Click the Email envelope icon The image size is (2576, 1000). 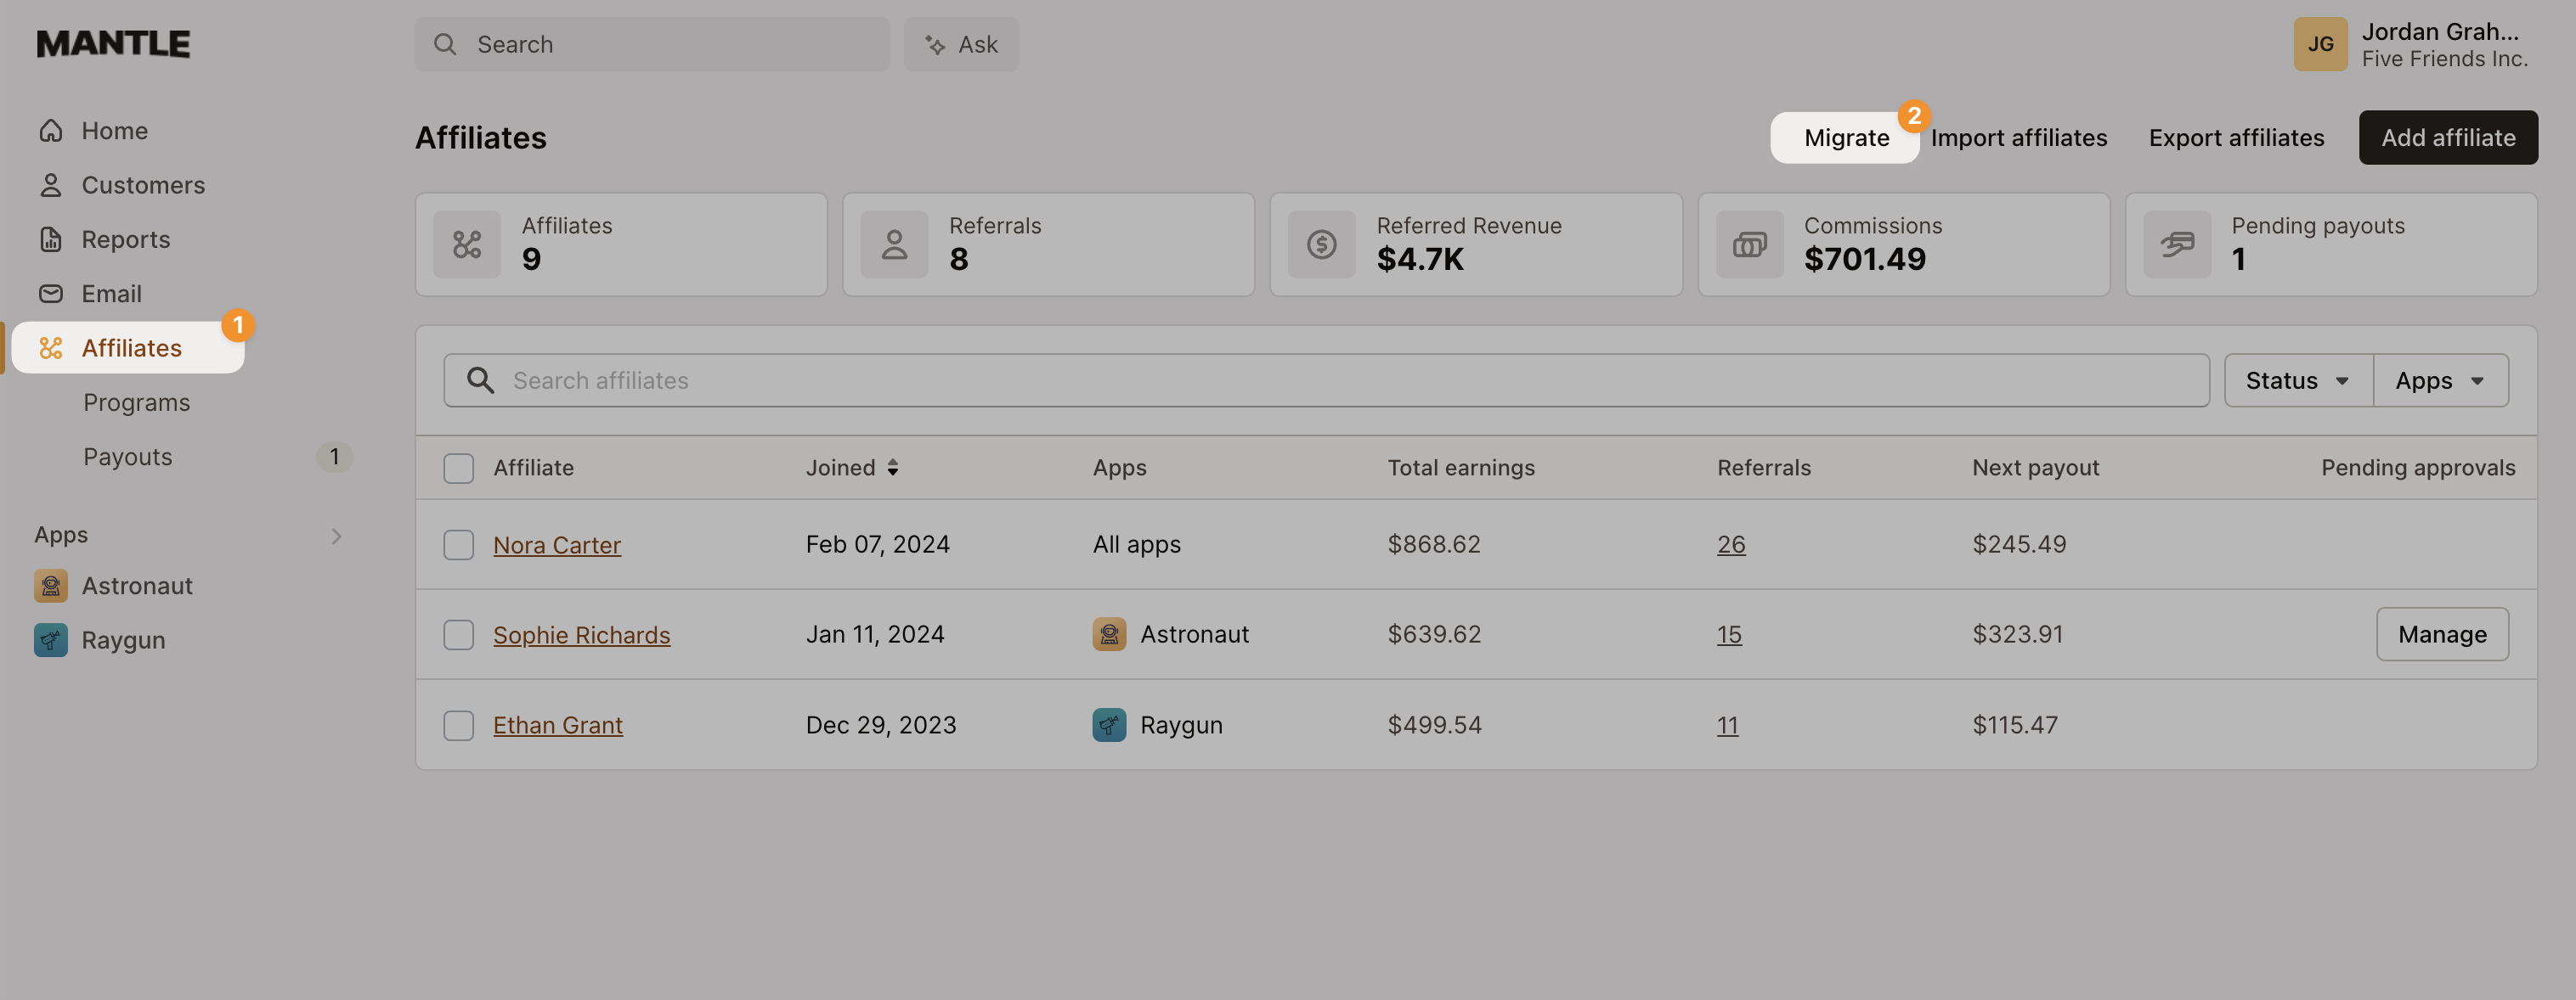point(51,293)
